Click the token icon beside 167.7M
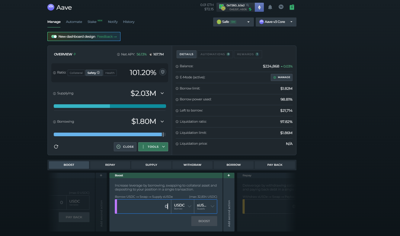 tap(151, 55)
